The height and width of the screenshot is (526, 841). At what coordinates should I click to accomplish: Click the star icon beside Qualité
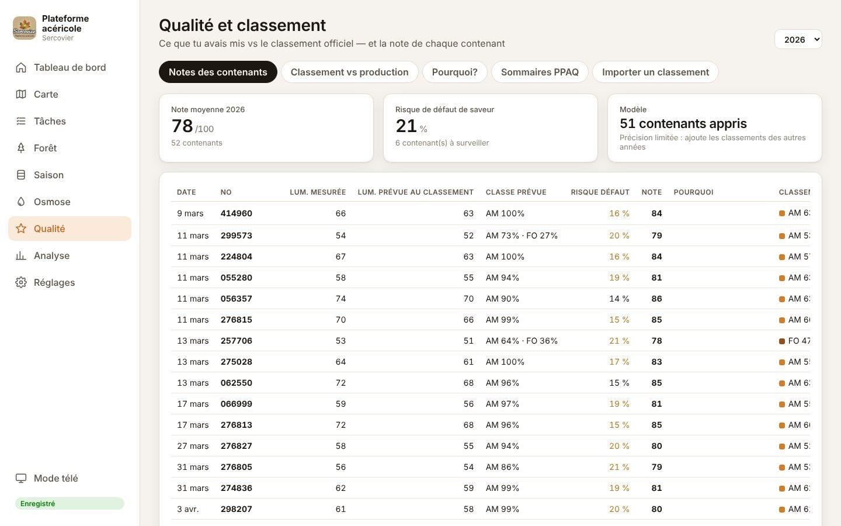(21, 229)
